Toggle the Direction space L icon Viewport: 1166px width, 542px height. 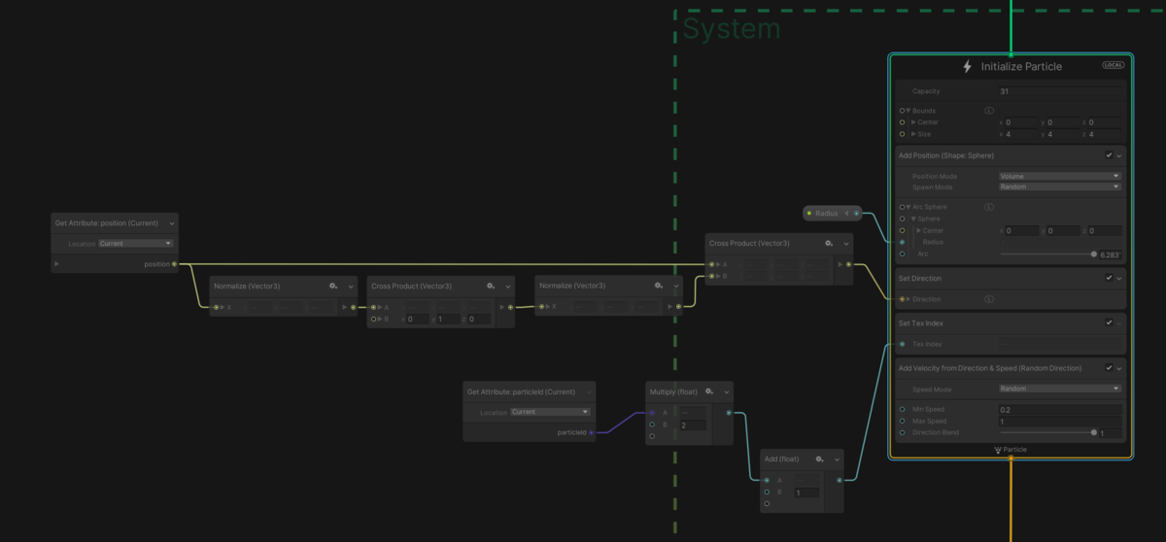[x=988, y=299]
